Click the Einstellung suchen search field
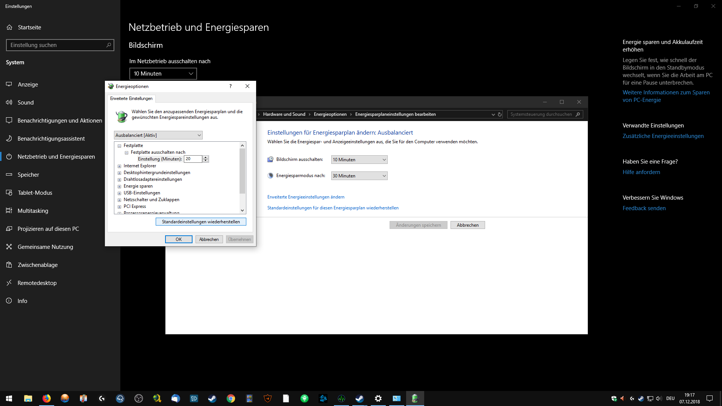 pyautogui.click(x=56, y=45)
